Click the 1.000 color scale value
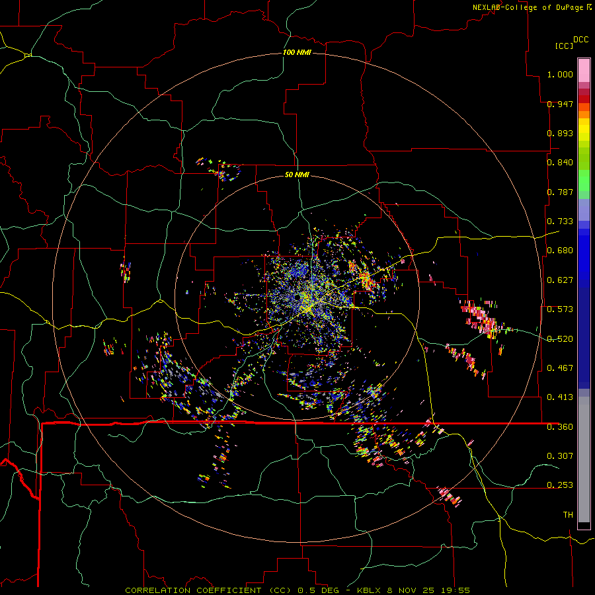Screen dimensions: 595x595 (560, 74)
